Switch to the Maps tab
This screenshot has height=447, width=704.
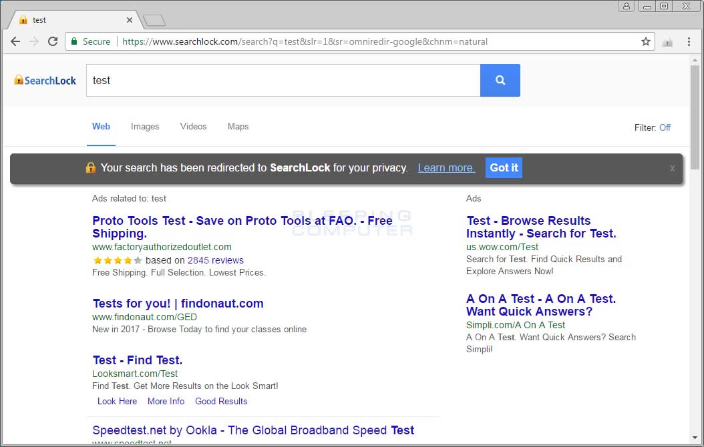pos(238,127)
